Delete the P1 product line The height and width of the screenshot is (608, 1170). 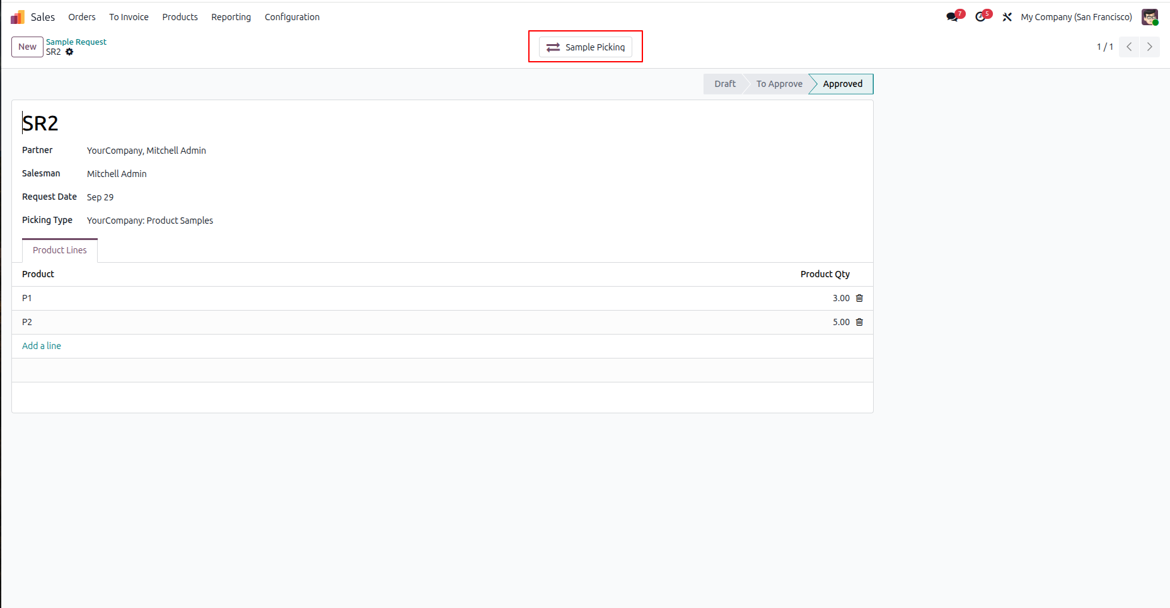coord(859,298)
